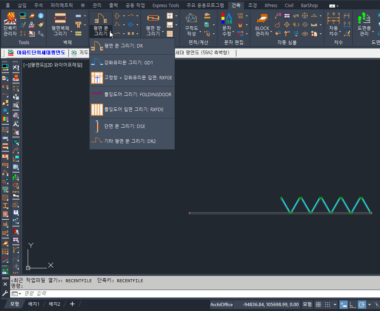Toggle ortho mode in status bar
This screenshot has height=311, width=380.
point(353,304)
